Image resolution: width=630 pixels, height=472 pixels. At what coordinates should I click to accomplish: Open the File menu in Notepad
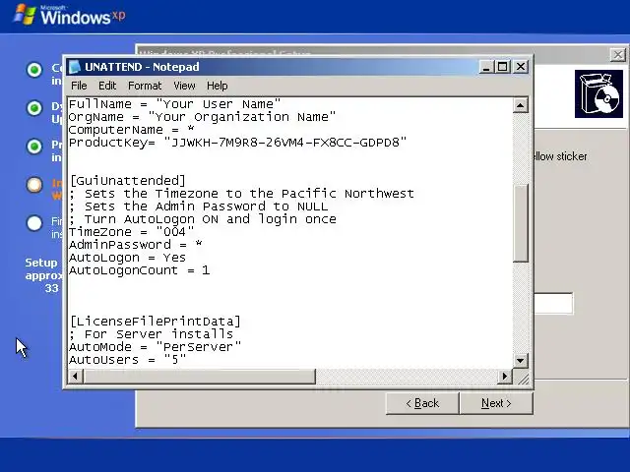tap(79, 86)
